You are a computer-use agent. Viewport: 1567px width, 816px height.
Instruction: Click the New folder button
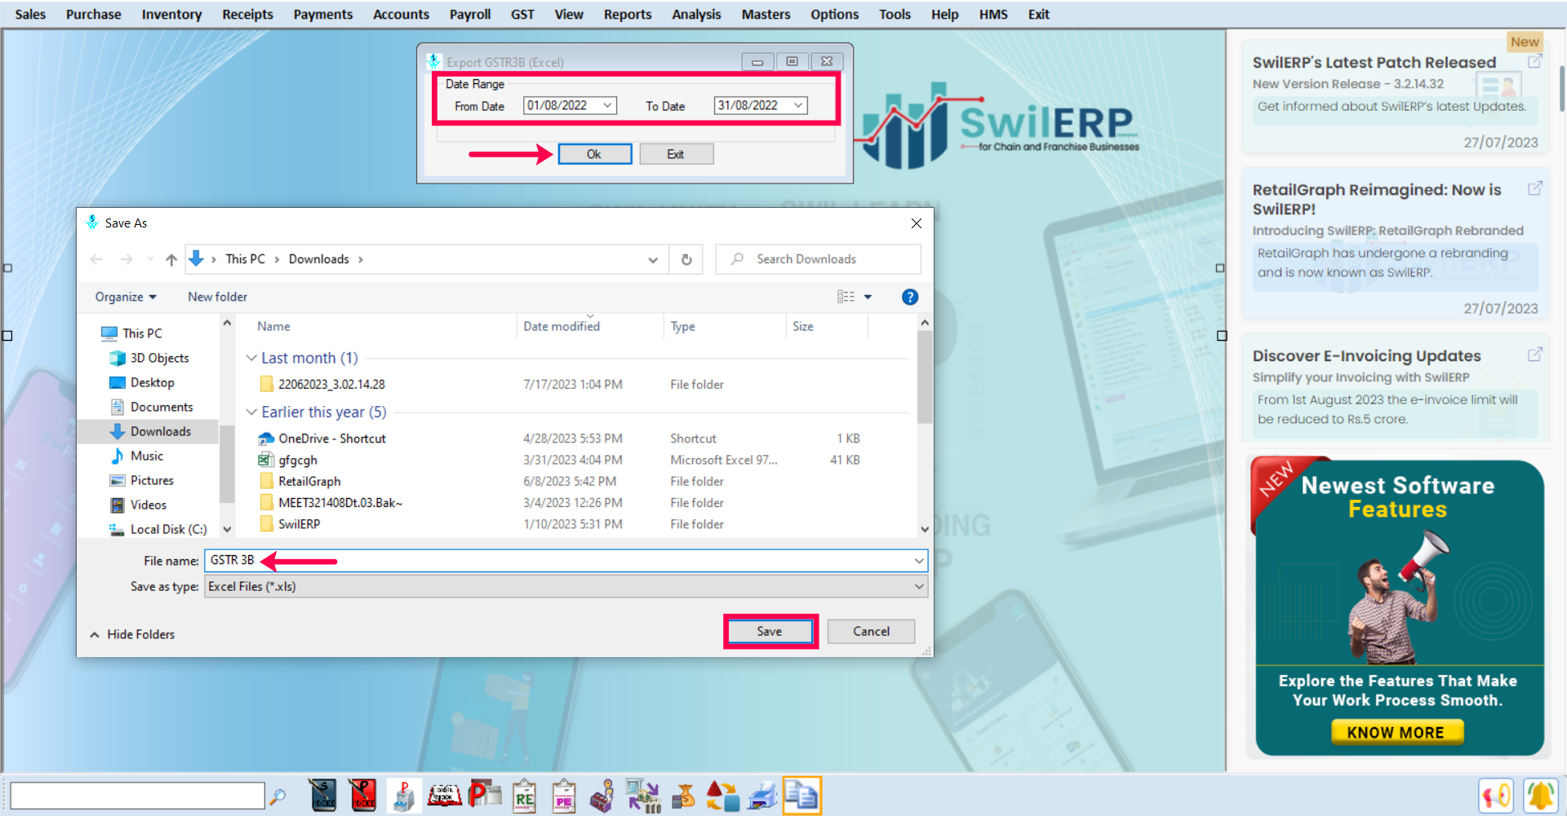click(x=217, y=297)
